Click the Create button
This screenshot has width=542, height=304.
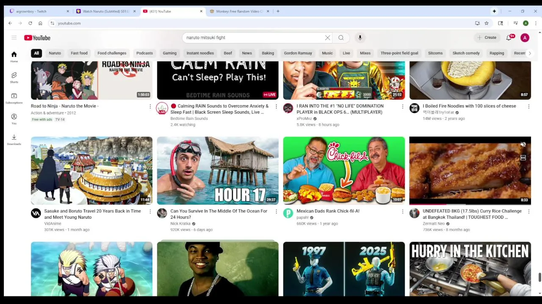click(487, 38)
